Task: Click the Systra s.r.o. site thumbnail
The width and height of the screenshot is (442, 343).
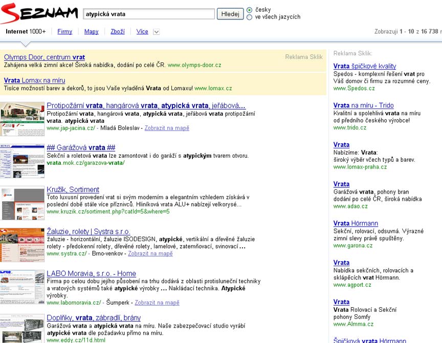Action: [23, 245]
